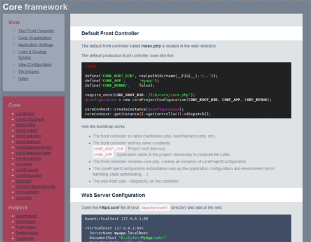Open coreRequest class reference

click(27, 170)
